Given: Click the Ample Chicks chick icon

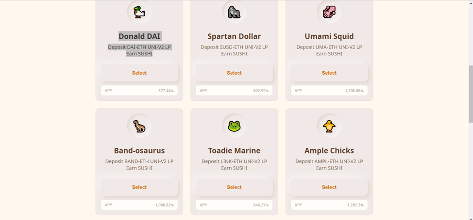Looking at the screenshot, I should click(x=329, y=126).
